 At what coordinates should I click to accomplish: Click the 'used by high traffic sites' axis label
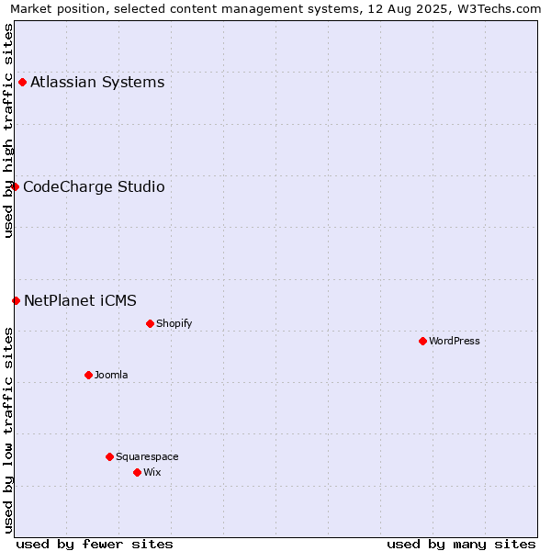coord(7,130)
